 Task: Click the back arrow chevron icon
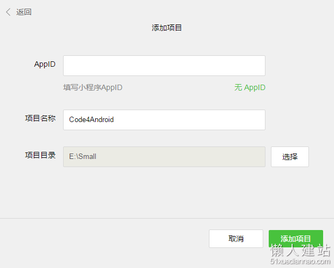pyautogui.click(x=8, y=12)
